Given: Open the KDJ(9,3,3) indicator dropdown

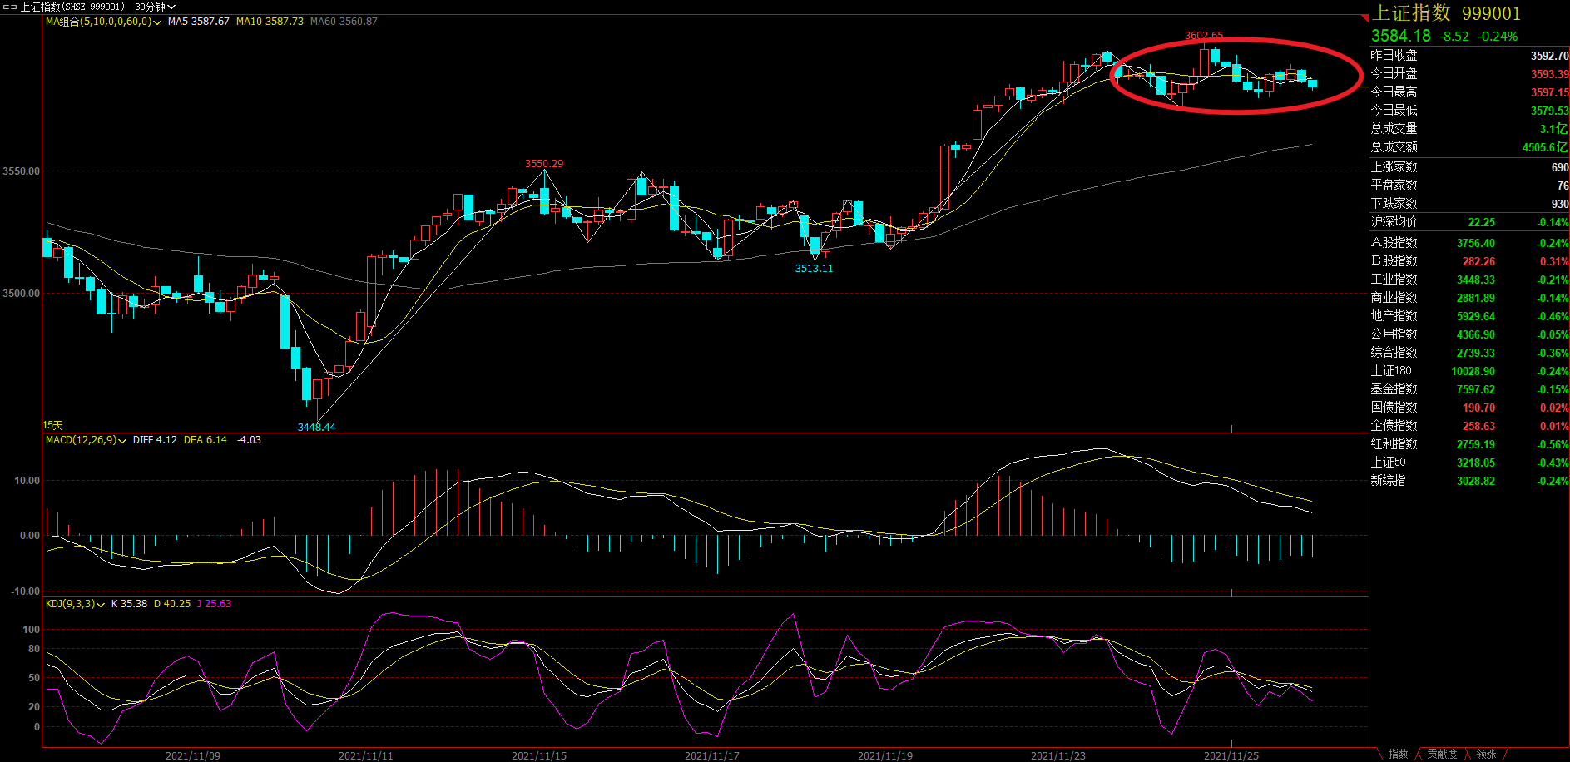Looking at the screenshot, I should tap(101, 605).
